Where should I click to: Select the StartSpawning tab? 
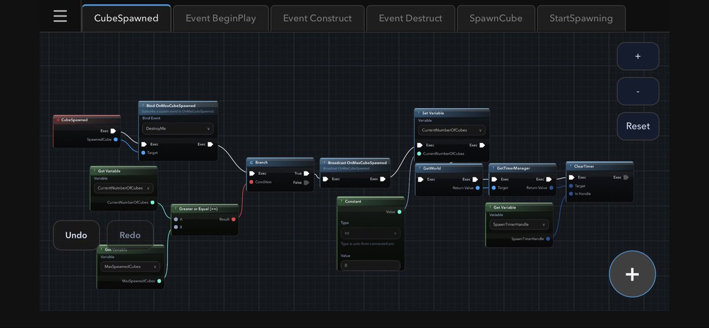point(581,18)
